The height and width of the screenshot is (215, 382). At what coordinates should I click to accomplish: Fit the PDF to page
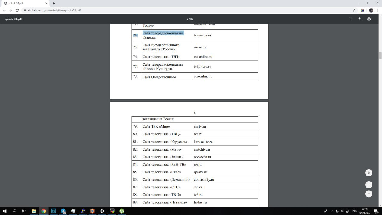(369, 173)
